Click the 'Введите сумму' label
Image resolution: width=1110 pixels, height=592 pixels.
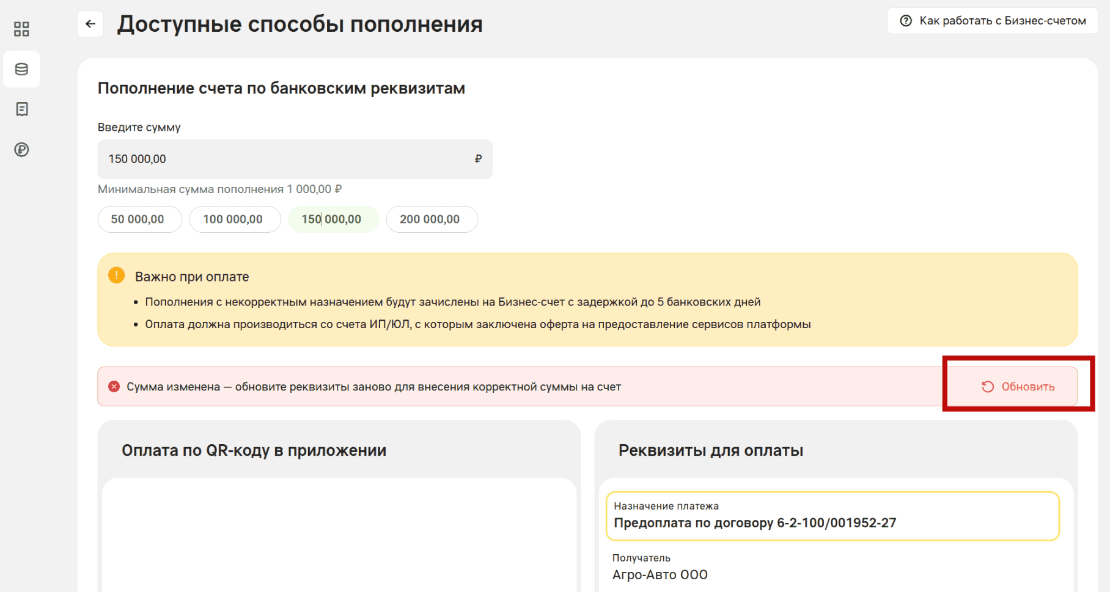(139, 128)
